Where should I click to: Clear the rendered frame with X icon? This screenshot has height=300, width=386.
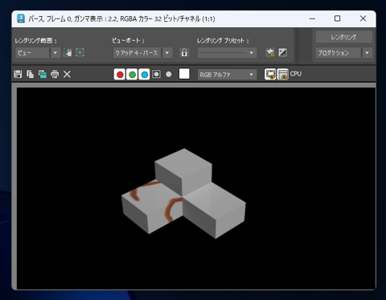tap(67, 74)
